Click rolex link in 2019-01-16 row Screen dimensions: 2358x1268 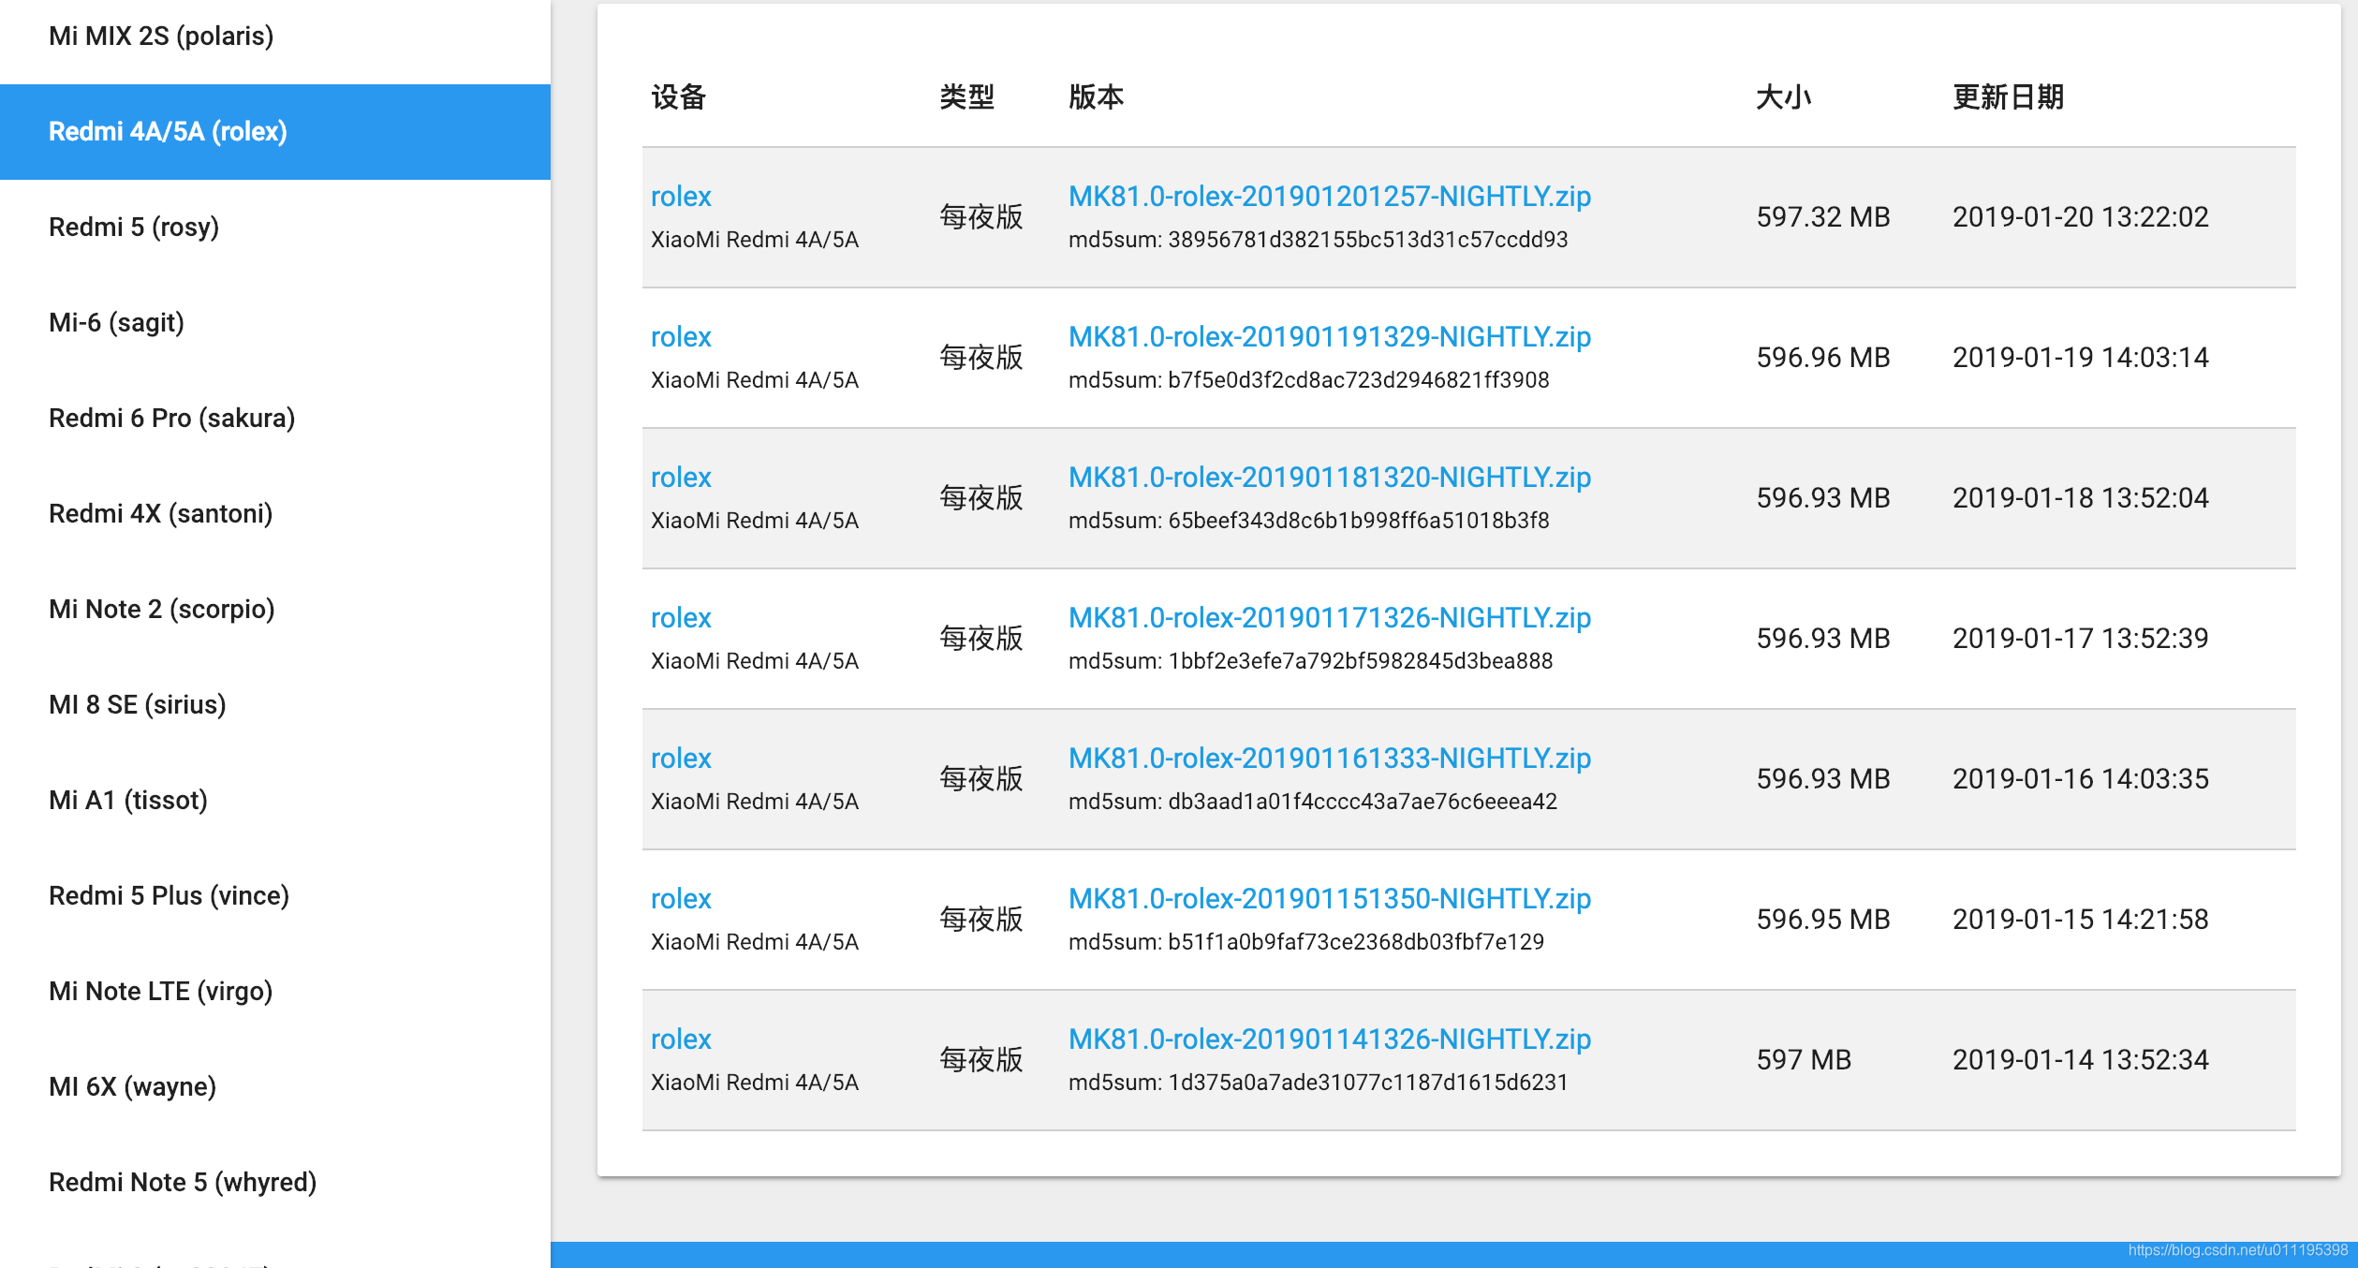(x=681, y=758)
